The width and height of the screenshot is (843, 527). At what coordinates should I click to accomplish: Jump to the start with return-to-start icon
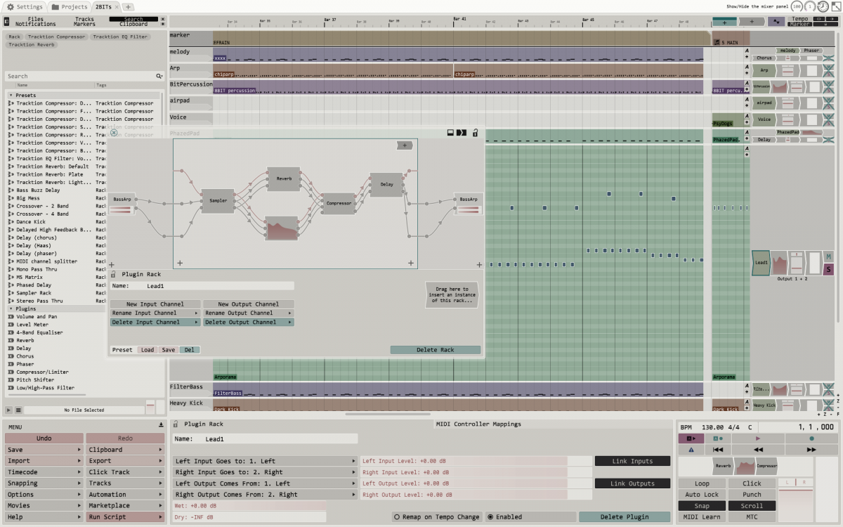[x=718, y=450]
